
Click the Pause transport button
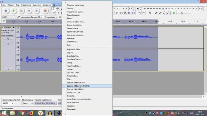click(x=6, y=11)
